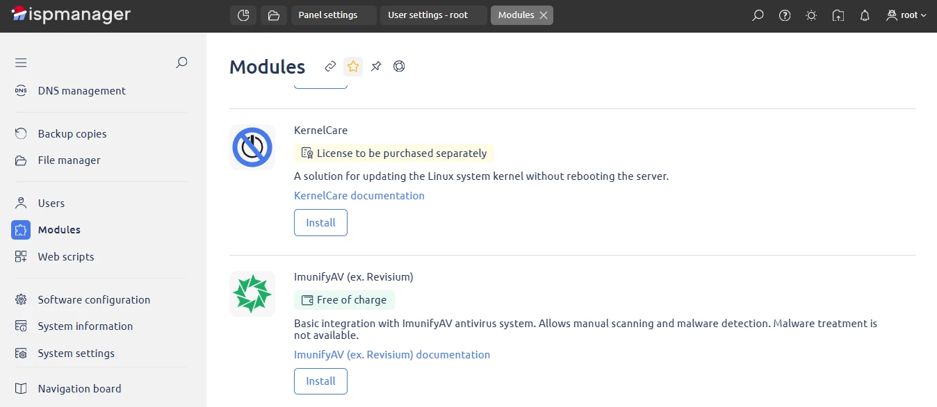937x407 pixels.
Task: Collapse the left sidebar menu
Action: [x=21, y=63]
